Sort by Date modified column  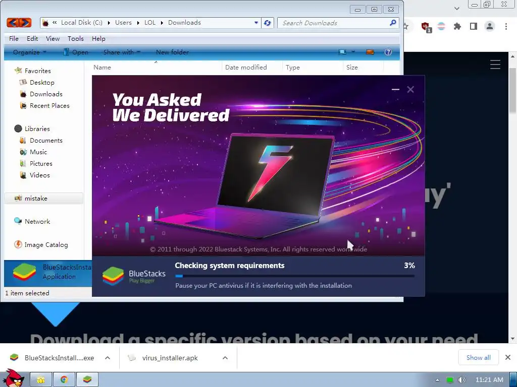[x=246, y=68]
